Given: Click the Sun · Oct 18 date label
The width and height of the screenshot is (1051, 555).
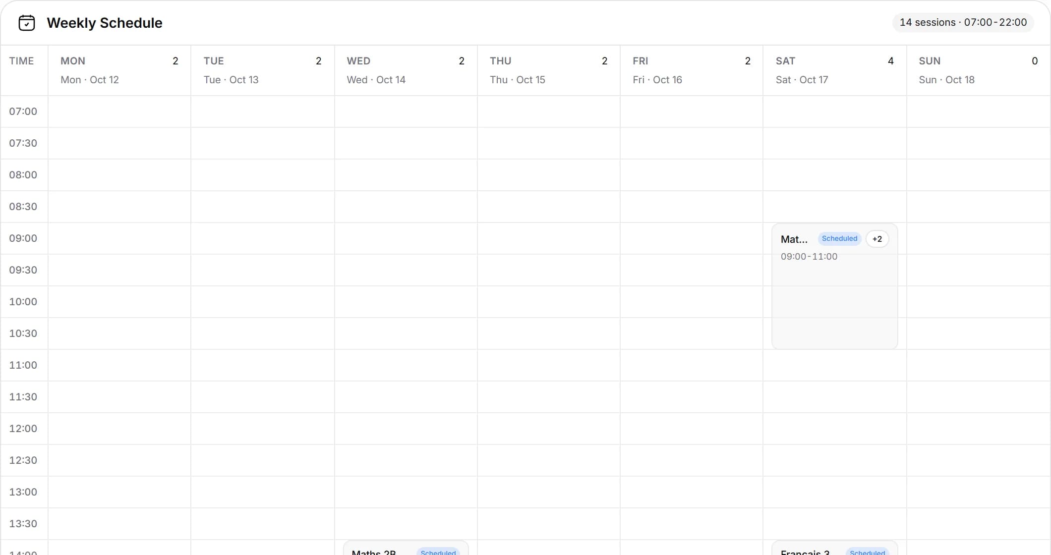Looking at the screenshot, I should pyautogui.click(x=946, y=80).
